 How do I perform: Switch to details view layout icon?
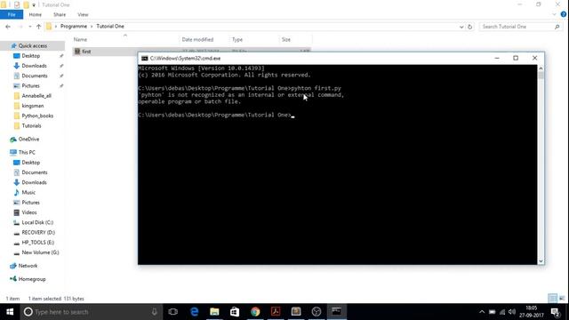pyautogui.click(x=552, y=299)
